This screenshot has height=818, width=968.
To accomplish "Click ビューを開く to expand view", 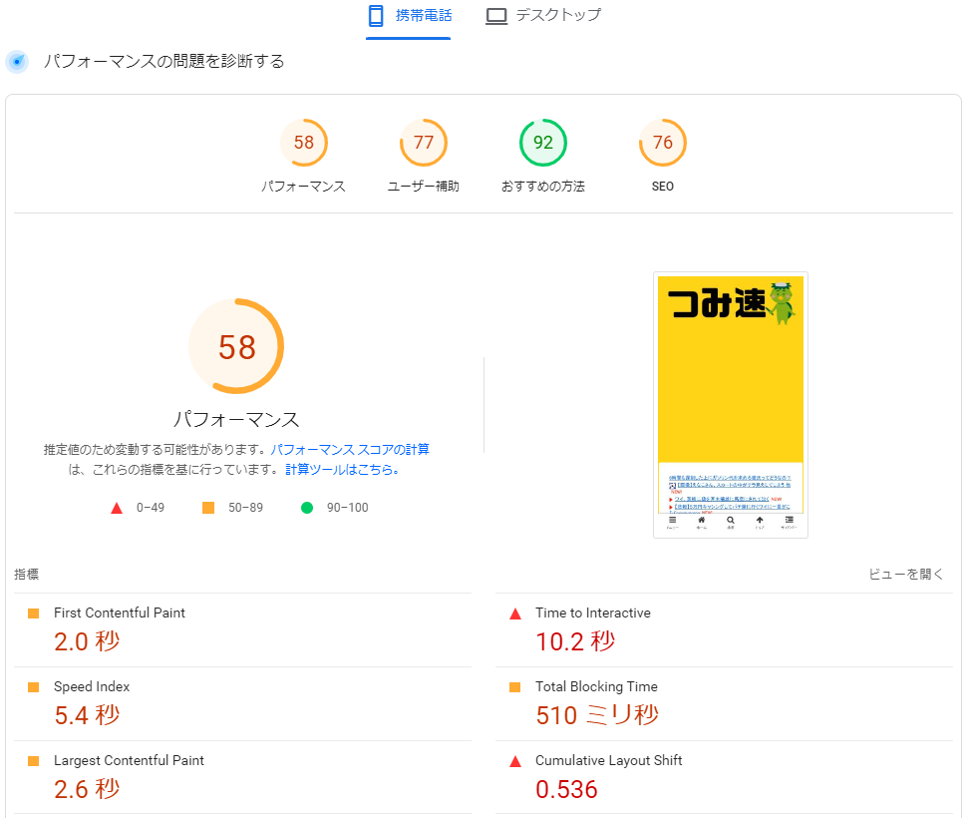I will point(905,574).
